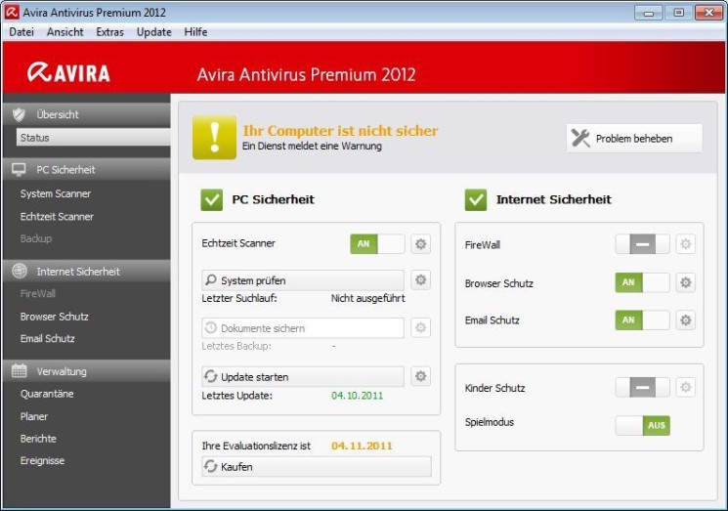Click 'Letztes Backup:' label
Viewport: 728px width, 511px height.
(236, 346)
